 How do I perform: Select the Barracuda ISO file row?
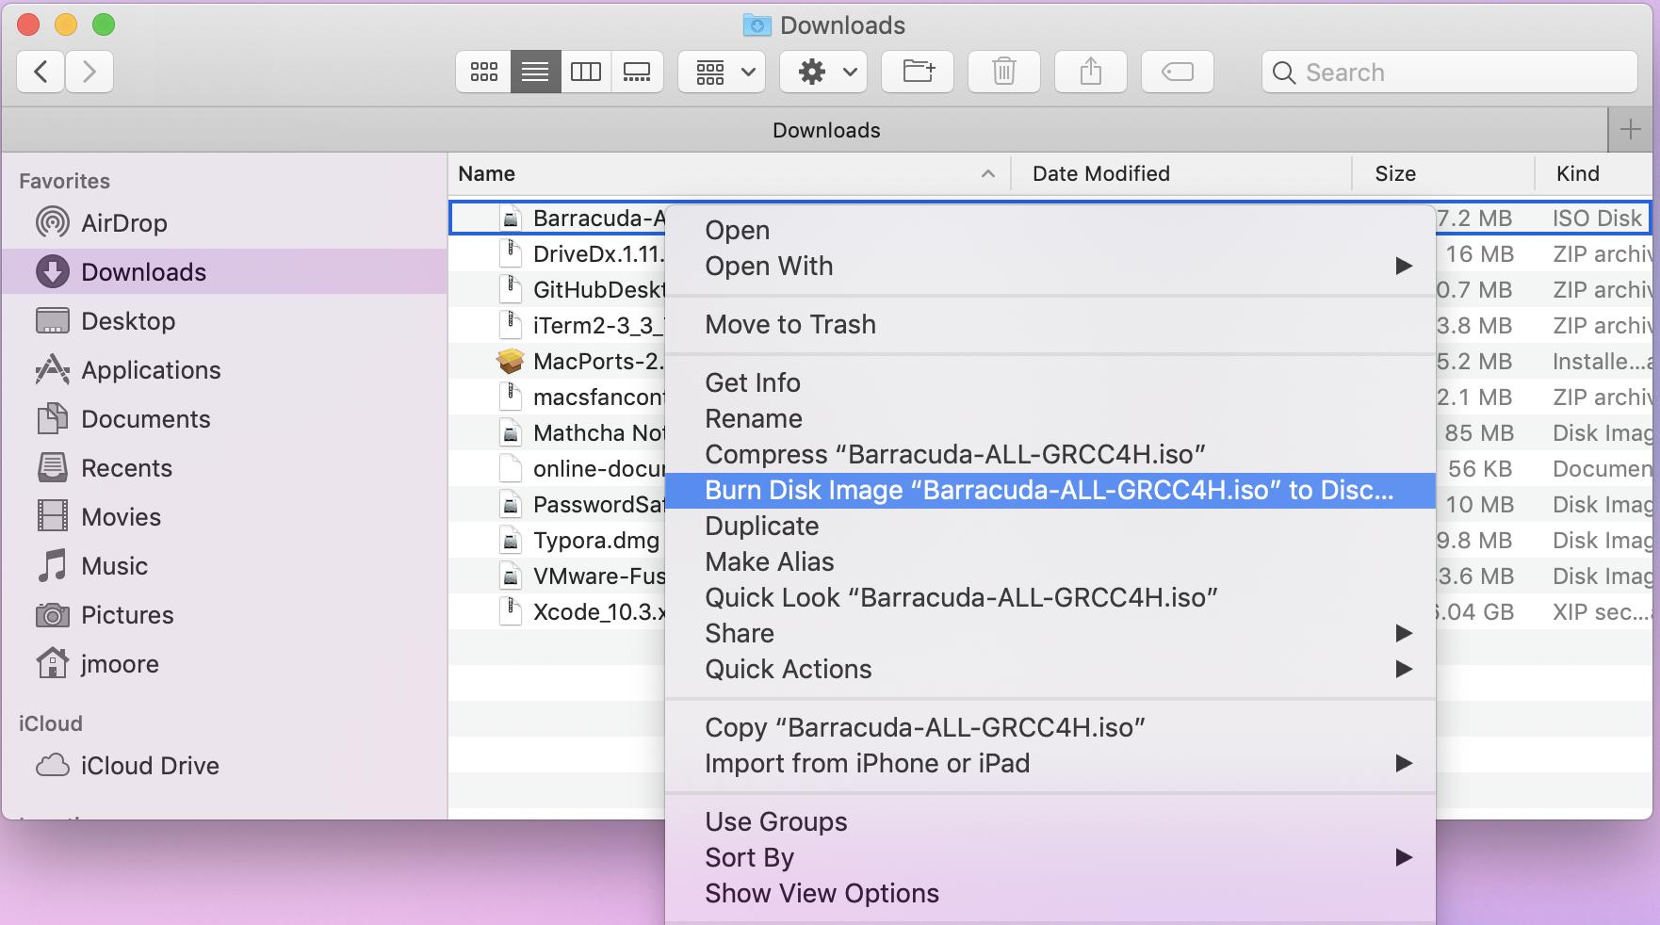point(558,219)
